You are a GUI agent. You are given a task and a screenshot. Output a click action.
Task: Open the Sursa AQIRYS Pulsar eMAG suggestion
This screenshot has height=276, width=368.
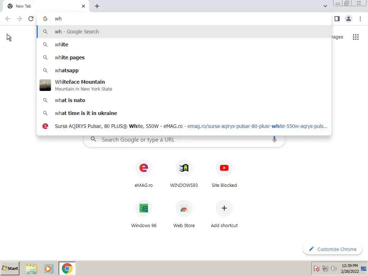click(184, 126)
